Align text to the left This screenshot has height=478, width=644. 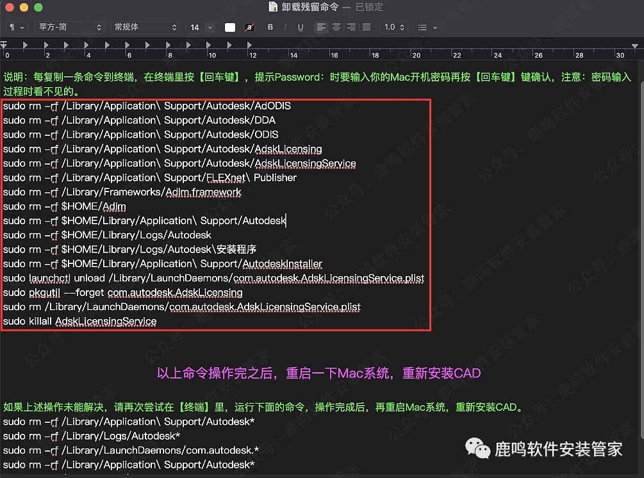point(321,28)
